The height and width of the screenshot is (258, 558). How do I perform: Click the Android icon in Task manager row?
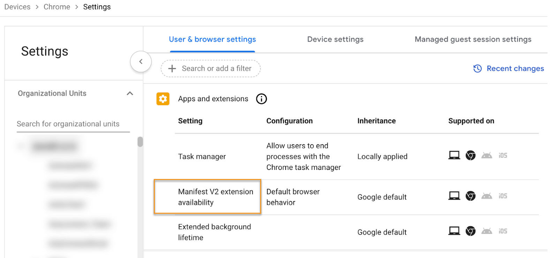487,155
